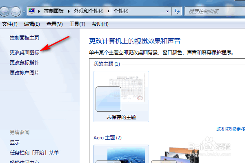245x163 pixels.
Task: Click the 我的主题 (1) group header
Action: [x=107, y=64]
